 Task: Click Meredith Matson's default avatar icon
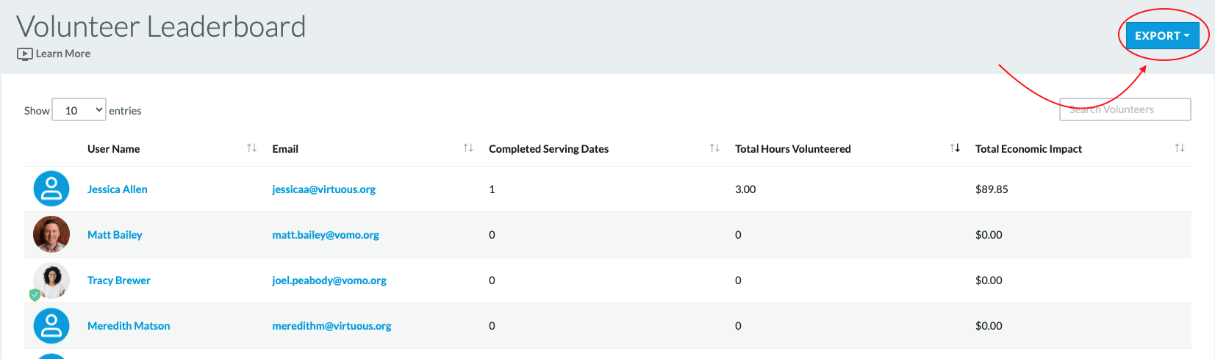tap(51, 325)
